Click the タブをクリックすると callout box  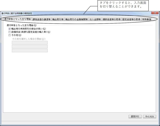(x=123, y=6)
